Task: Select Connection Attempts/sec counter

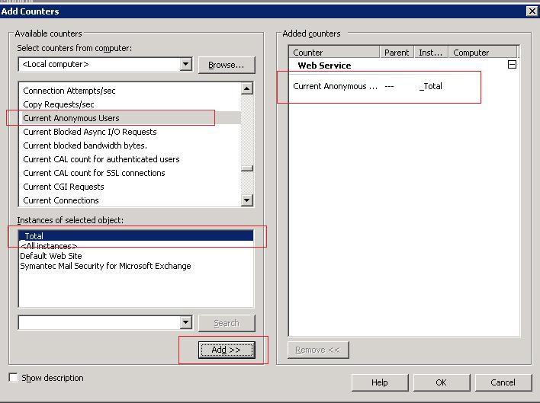Action: click(131, 91)
